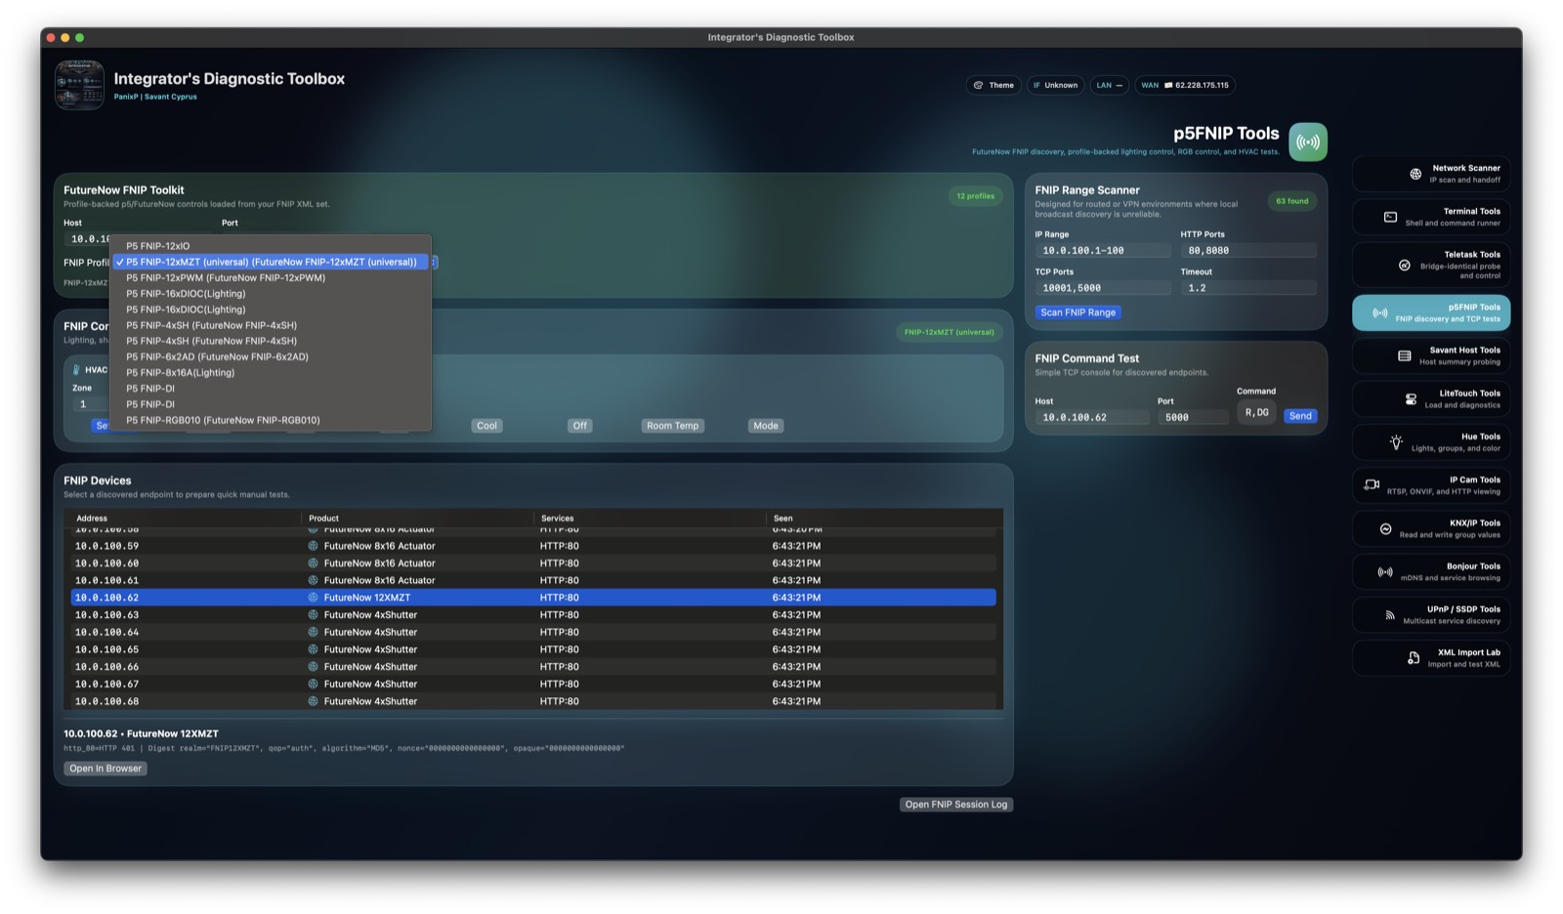This screenshot has width=1563, height=914.
Task: Switch to Savant Host Tools
Action: (x=1430, y=355)
